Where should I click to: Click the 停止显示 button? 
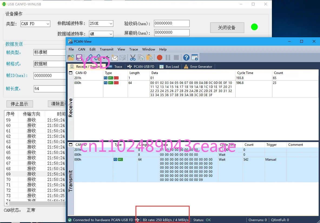19,104
